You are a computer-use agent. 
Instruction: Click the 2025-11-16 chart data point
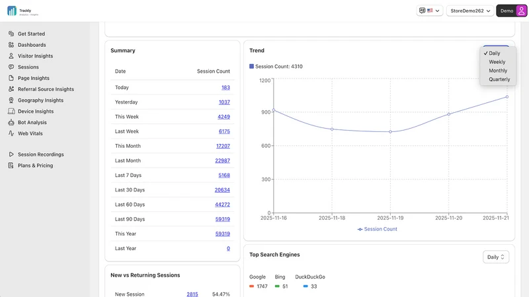coord(274,110)
